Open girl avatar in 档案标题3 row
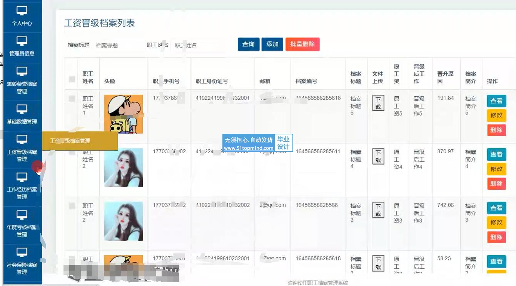516x286 pixels. click(x=124, y=222)
